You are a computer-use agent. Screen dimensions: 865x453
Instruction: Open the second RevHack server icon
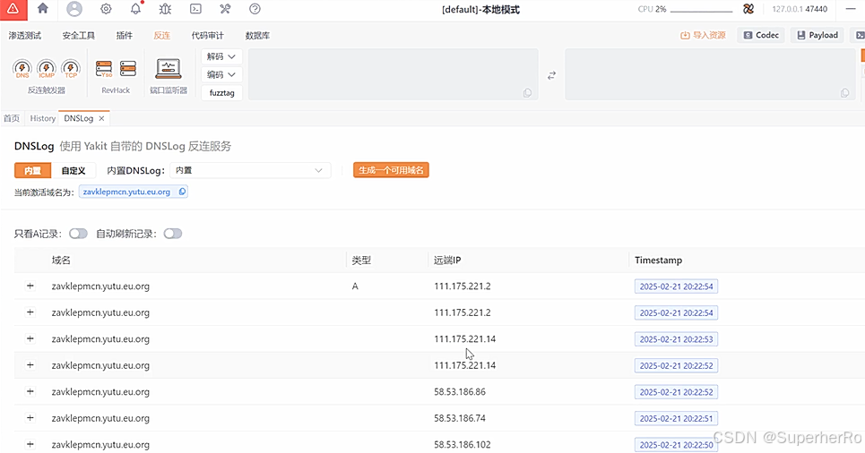click(x=128, y=69)
